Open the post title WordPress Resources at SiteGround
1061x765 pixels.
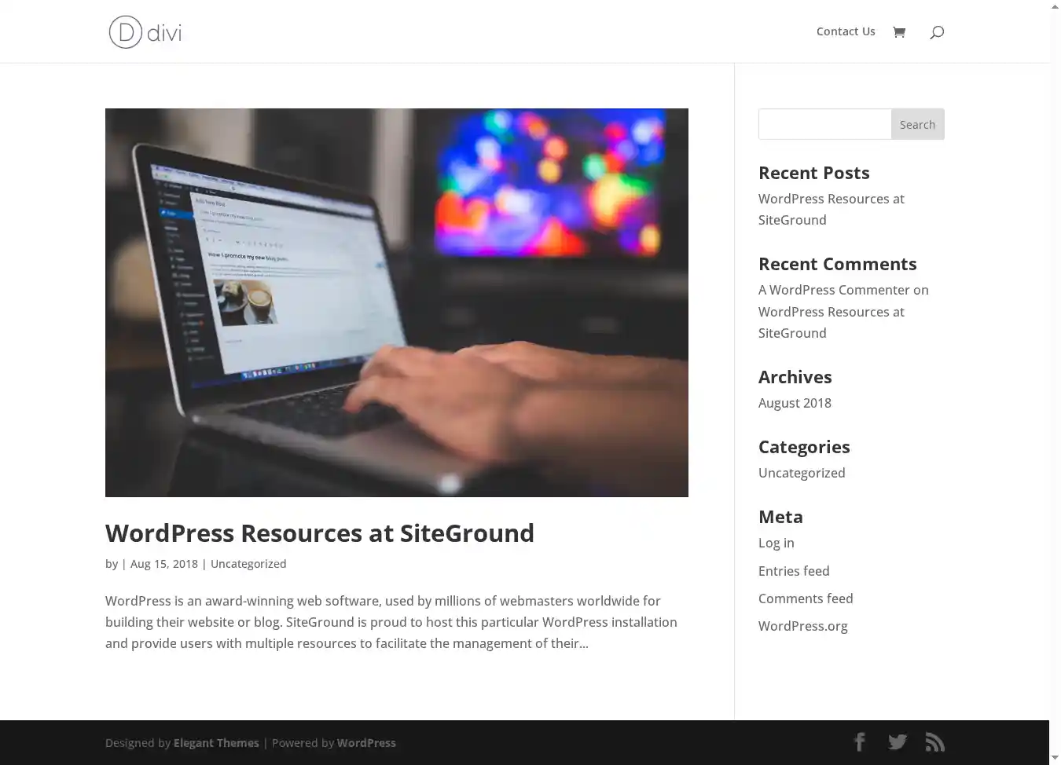[319, 533]
